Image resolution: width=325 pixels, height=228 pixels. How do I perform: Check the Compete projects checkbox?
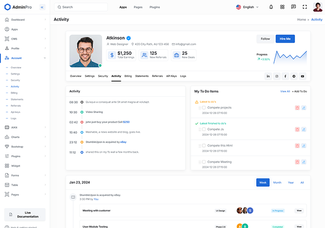tap(204, 108)
